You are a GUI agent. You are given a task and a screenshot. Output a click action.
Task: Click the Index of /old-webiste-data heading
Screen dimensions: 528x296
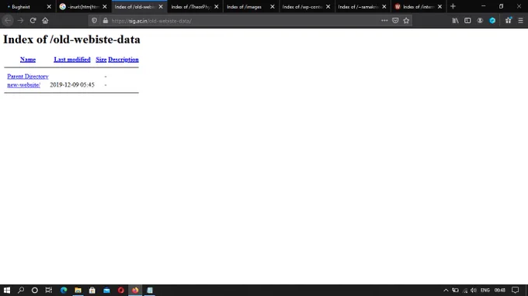coord(71,40)
